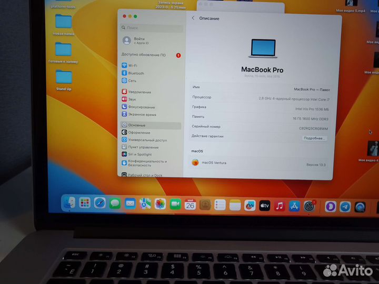Click the Подробнее warranty button
The width and height of the screenshot is (379, 284).
click(314, 138)
